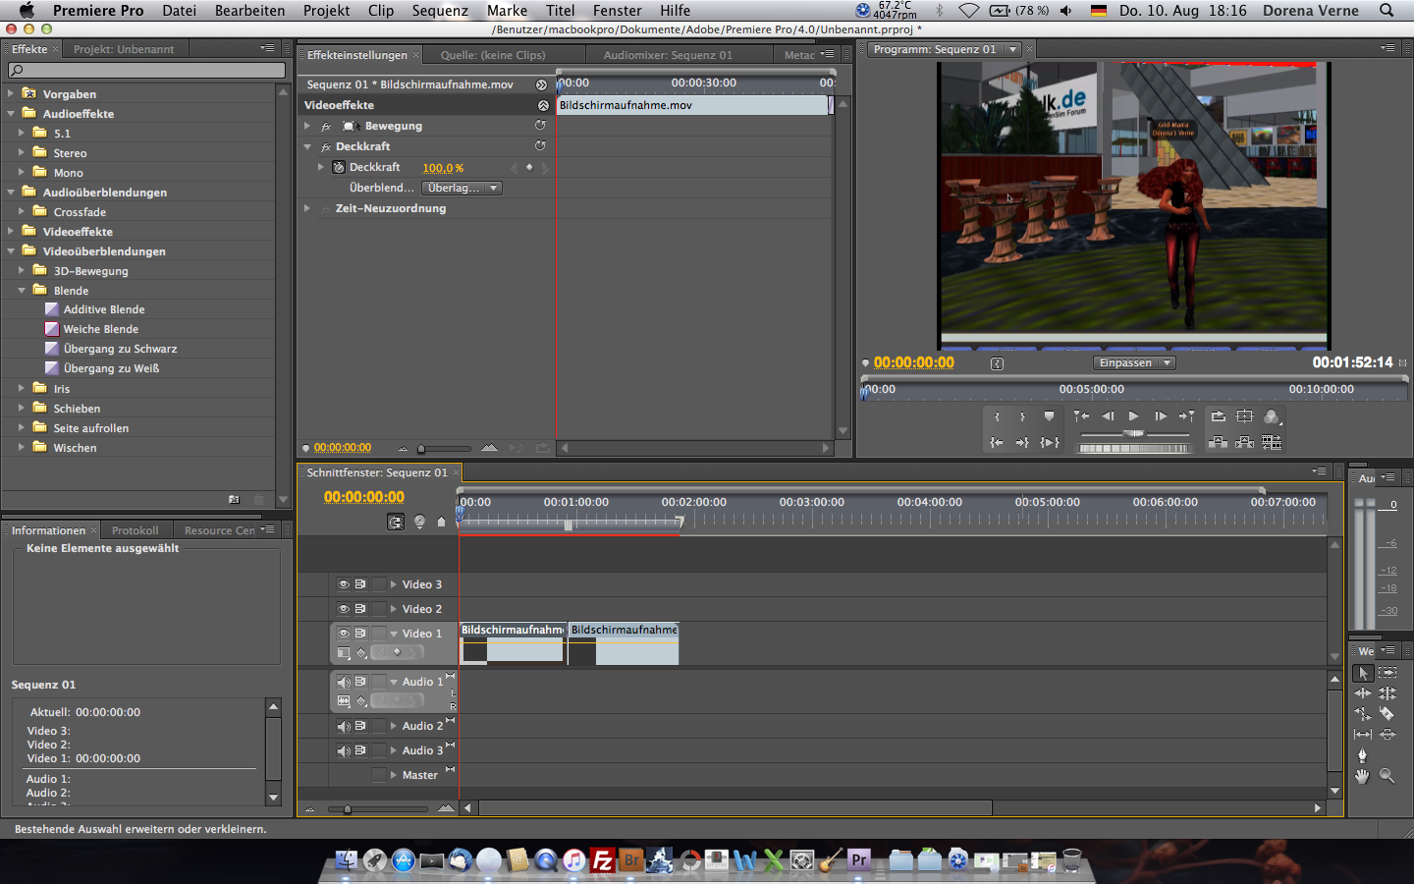Click the timeline zoom slider handle
1414x884 pixels.
click(x=347, y=809)
